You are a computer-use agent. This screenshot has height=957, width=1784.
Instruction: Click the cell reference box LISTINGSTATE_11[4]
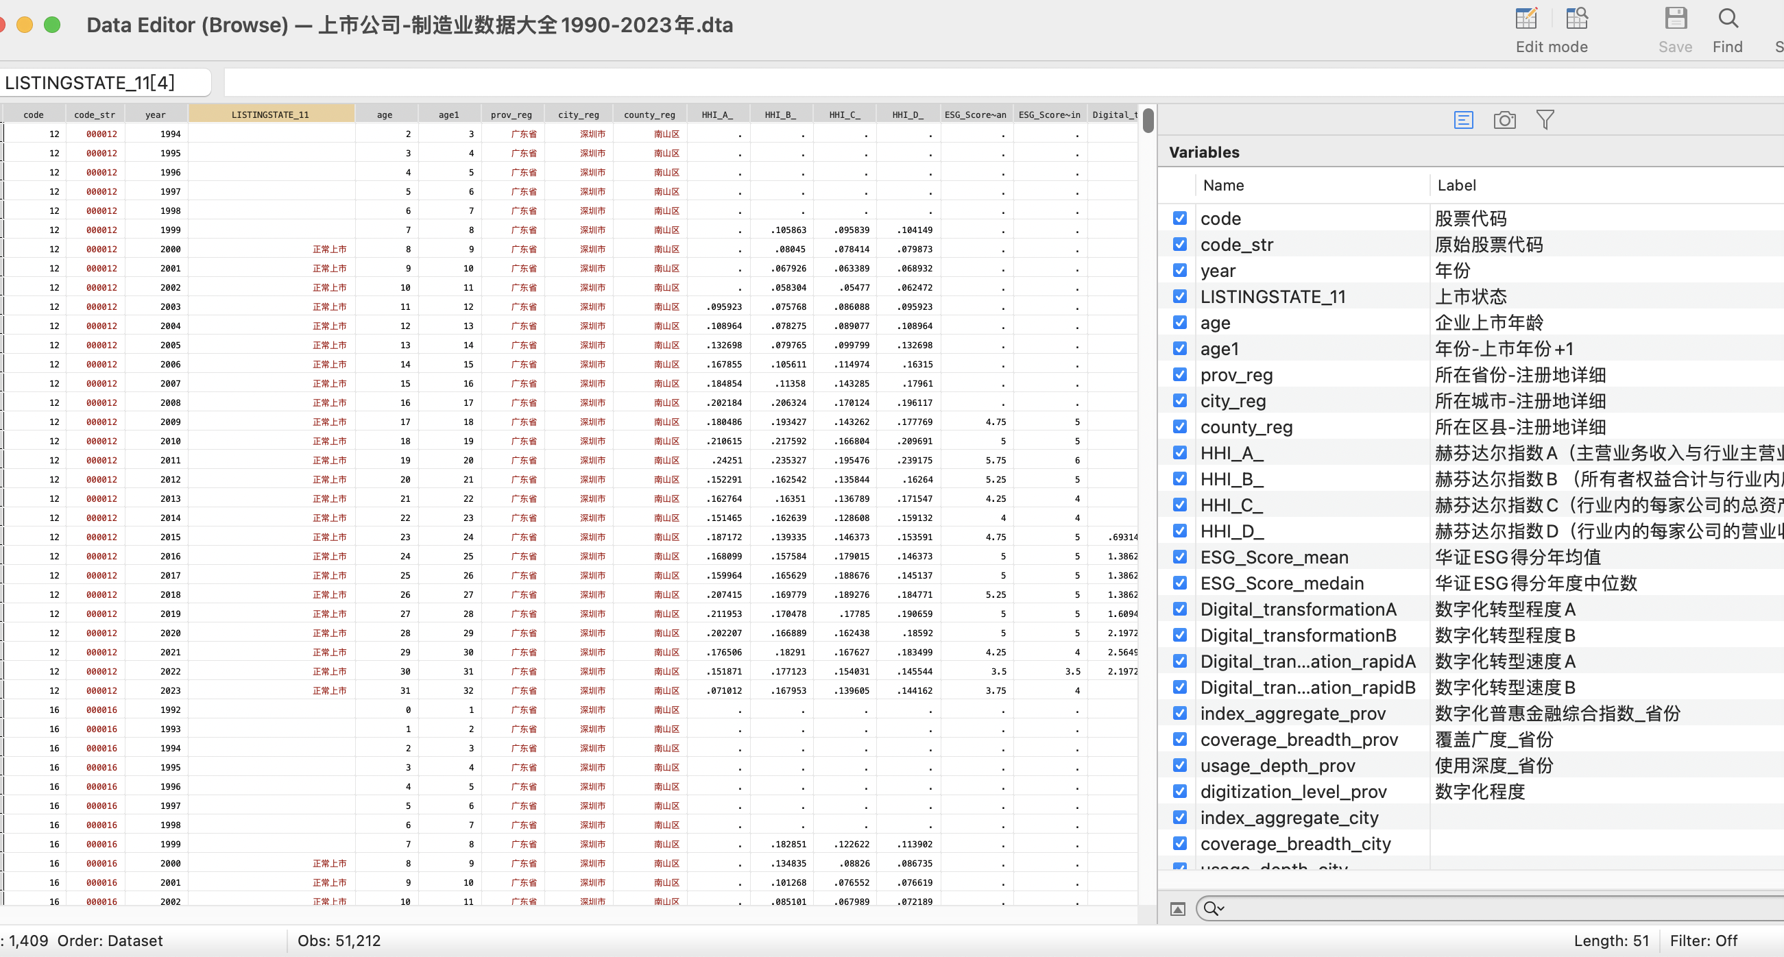(106, 83)
